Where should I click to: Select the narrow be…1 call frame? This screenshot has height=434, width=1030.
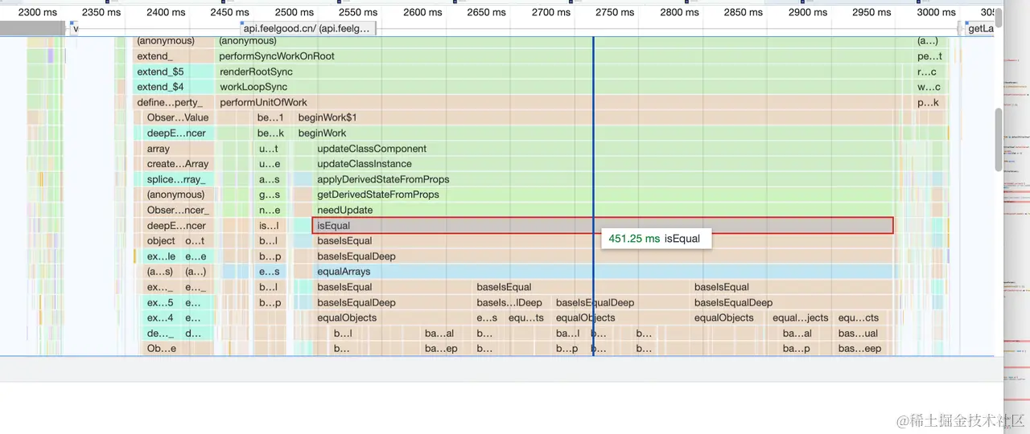click(x=270, y=117)
